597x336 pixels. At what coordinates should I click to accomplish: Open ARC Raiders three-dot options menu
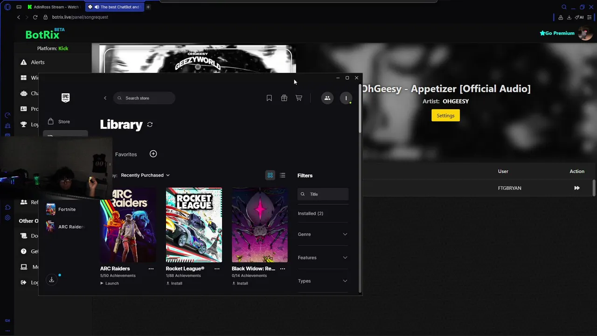coord(151,269)
